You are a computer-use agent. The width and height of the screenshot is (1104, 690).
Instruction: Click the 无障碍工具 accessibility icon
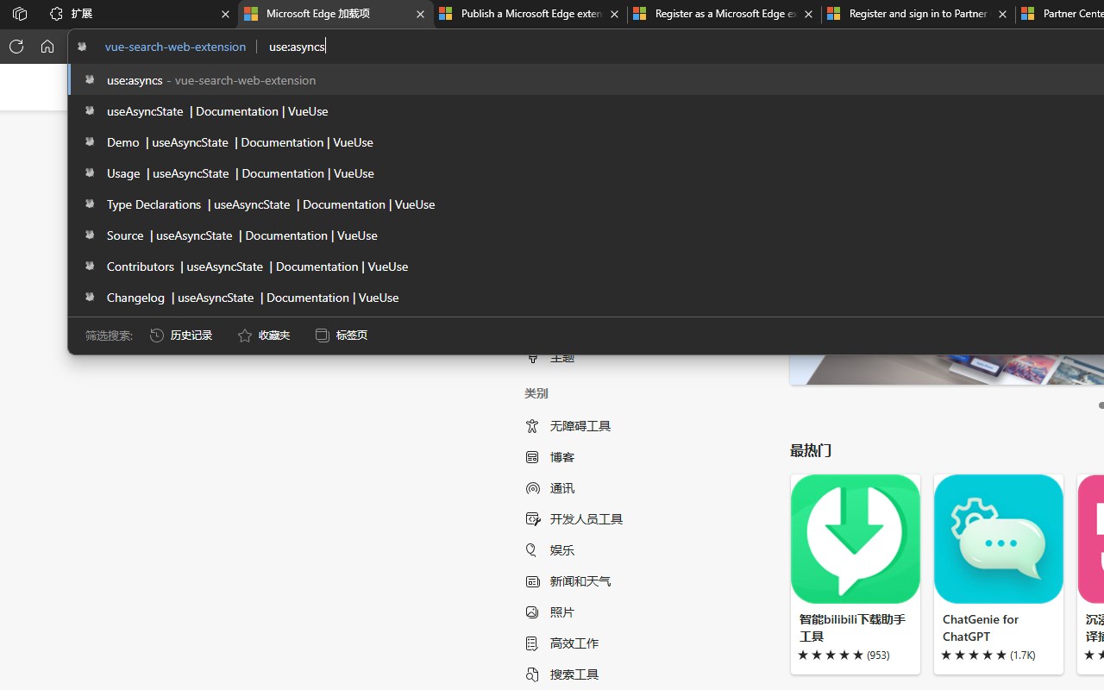pyautogui.click(x=532, y=426)
